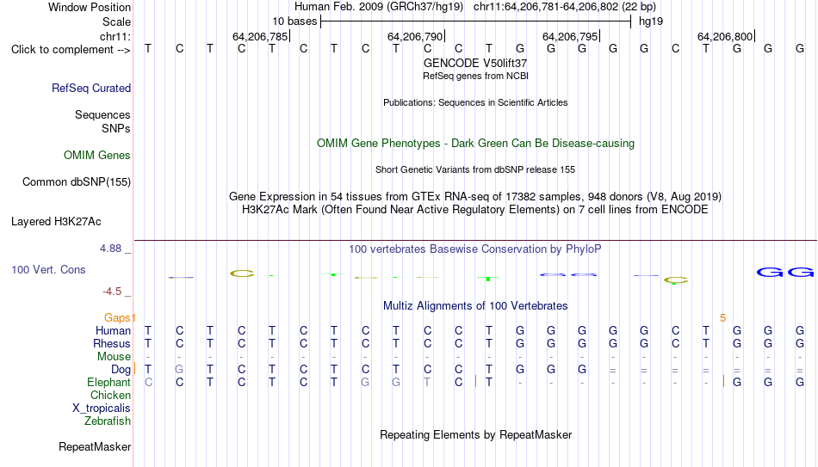Click the Common dbSNP(155) track label
This screenshot has height=467, width=818.
point(77,182)
